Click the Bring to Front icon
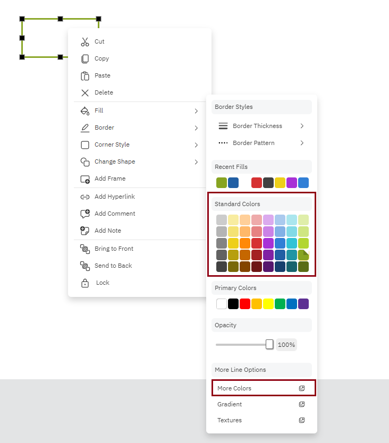 pos(85,249)
